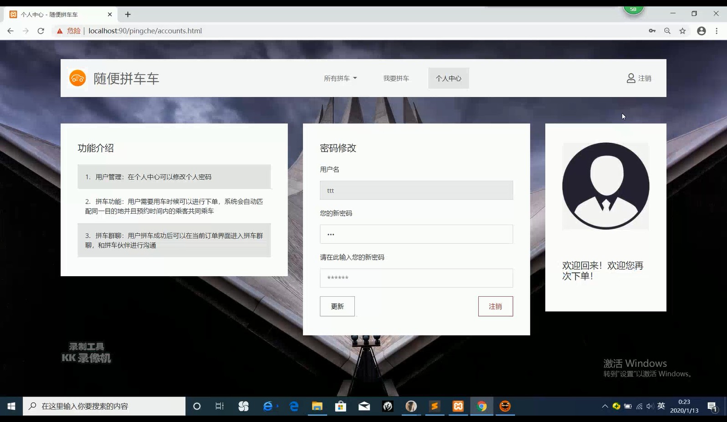Go to the 我要拼车 page

[x=396, y=78]
